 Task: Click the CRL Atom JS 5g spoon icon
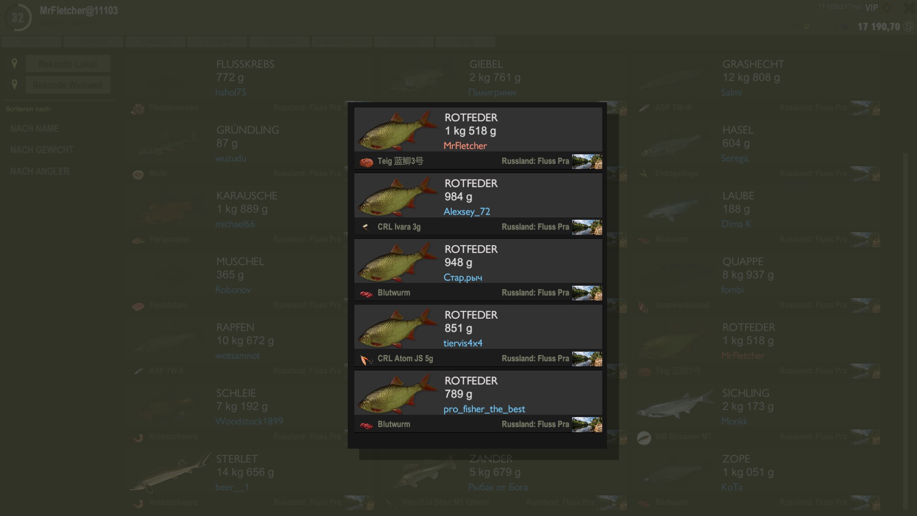366,359
